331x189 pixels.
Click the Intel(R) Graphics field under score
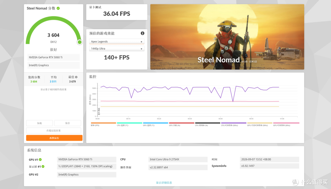(53, 65)
